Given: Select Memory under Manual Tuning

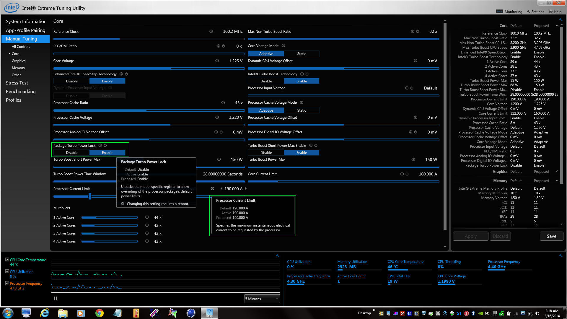Looking at the screenshot, I should 18,68.
